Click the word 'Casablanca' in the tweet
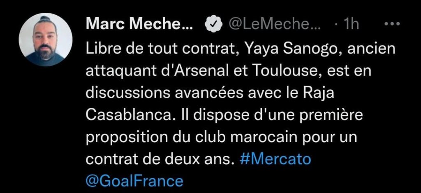Image resolution: width=421 pixels, height=193 pixels. pyautogui.click(x=128, y=116)
